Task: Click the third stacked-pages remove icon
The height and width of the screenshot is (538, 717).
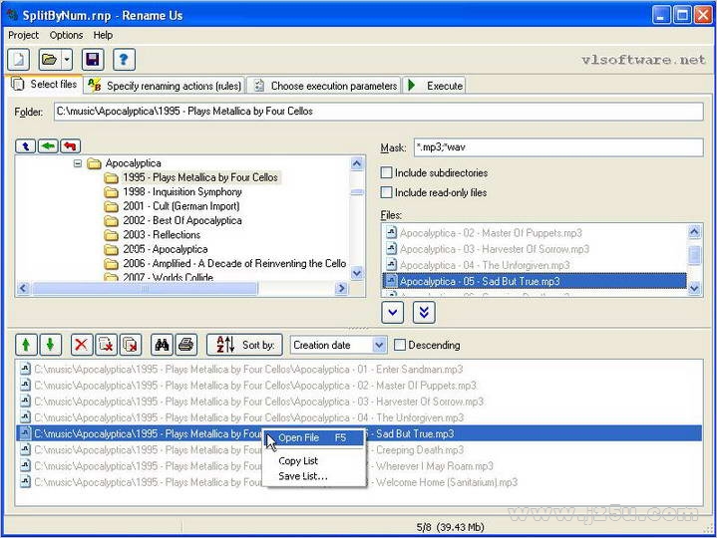Action: pyautogui.click(x=131, y=345)
